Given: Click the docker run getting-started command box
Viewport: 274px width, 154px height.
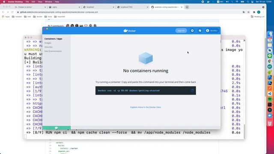Looking at the screenshot, I should tap(146, 91).
